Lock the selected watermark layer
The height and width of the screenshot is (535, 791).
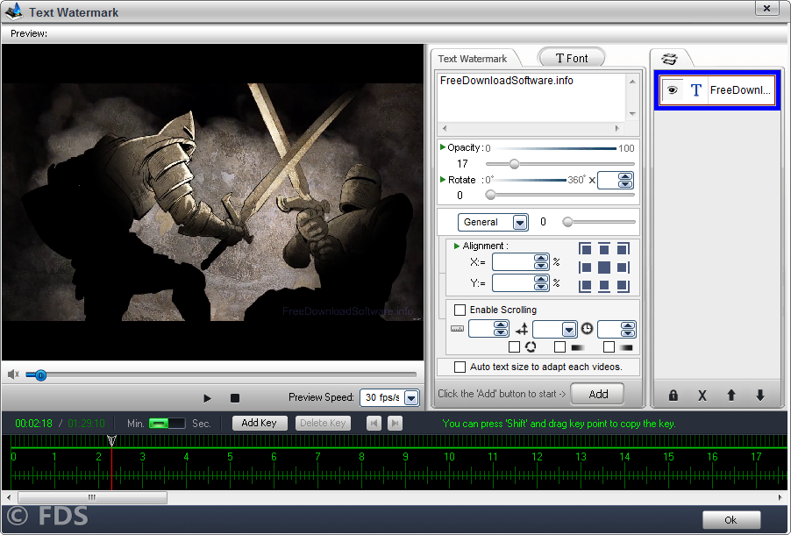673,396
